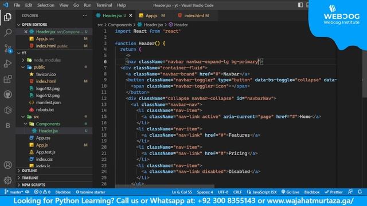Change language mode JavaScript JSX
Screen dimensions: 367x206
pos(262,192)
